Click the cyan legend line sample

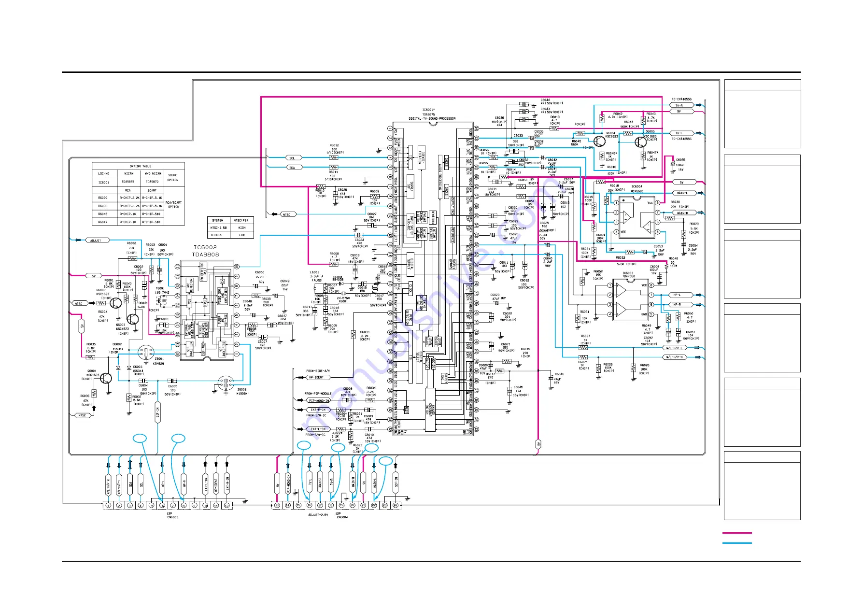tap(737, 543)
